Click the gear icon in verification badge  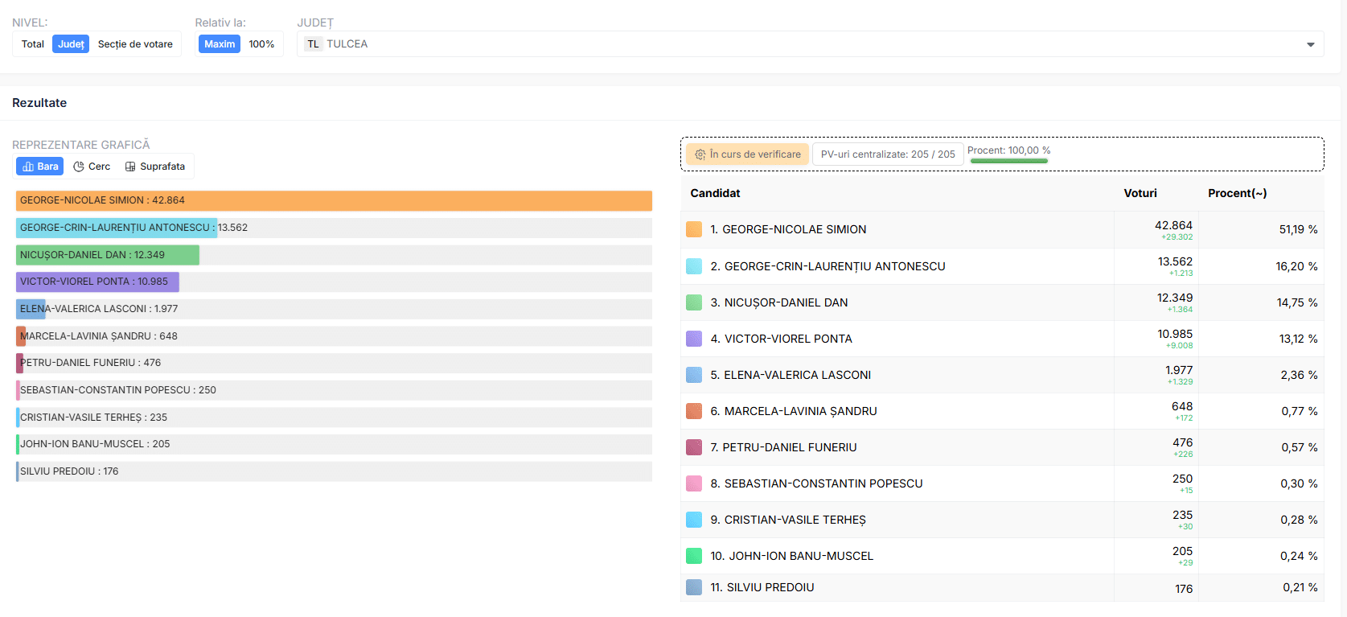click(x=700, y=154)
